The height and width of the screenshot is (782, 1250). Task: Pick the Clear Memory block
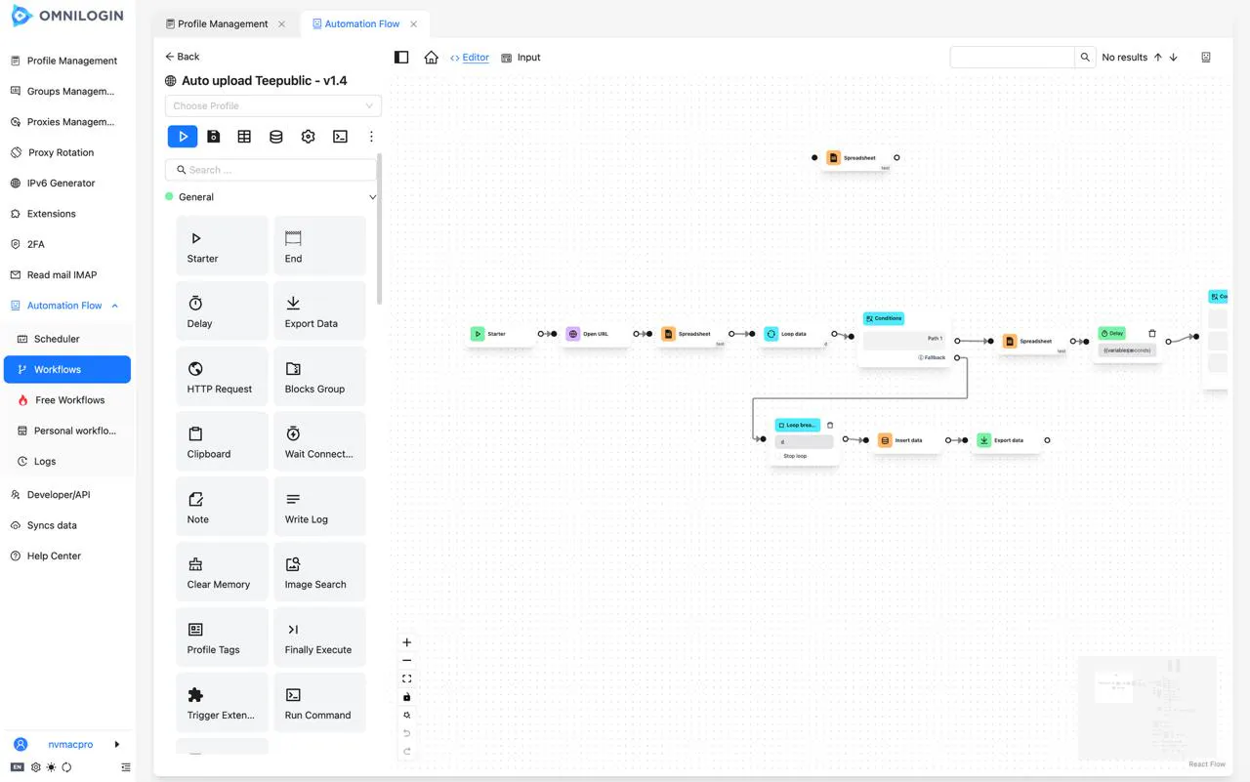(222, 572)
